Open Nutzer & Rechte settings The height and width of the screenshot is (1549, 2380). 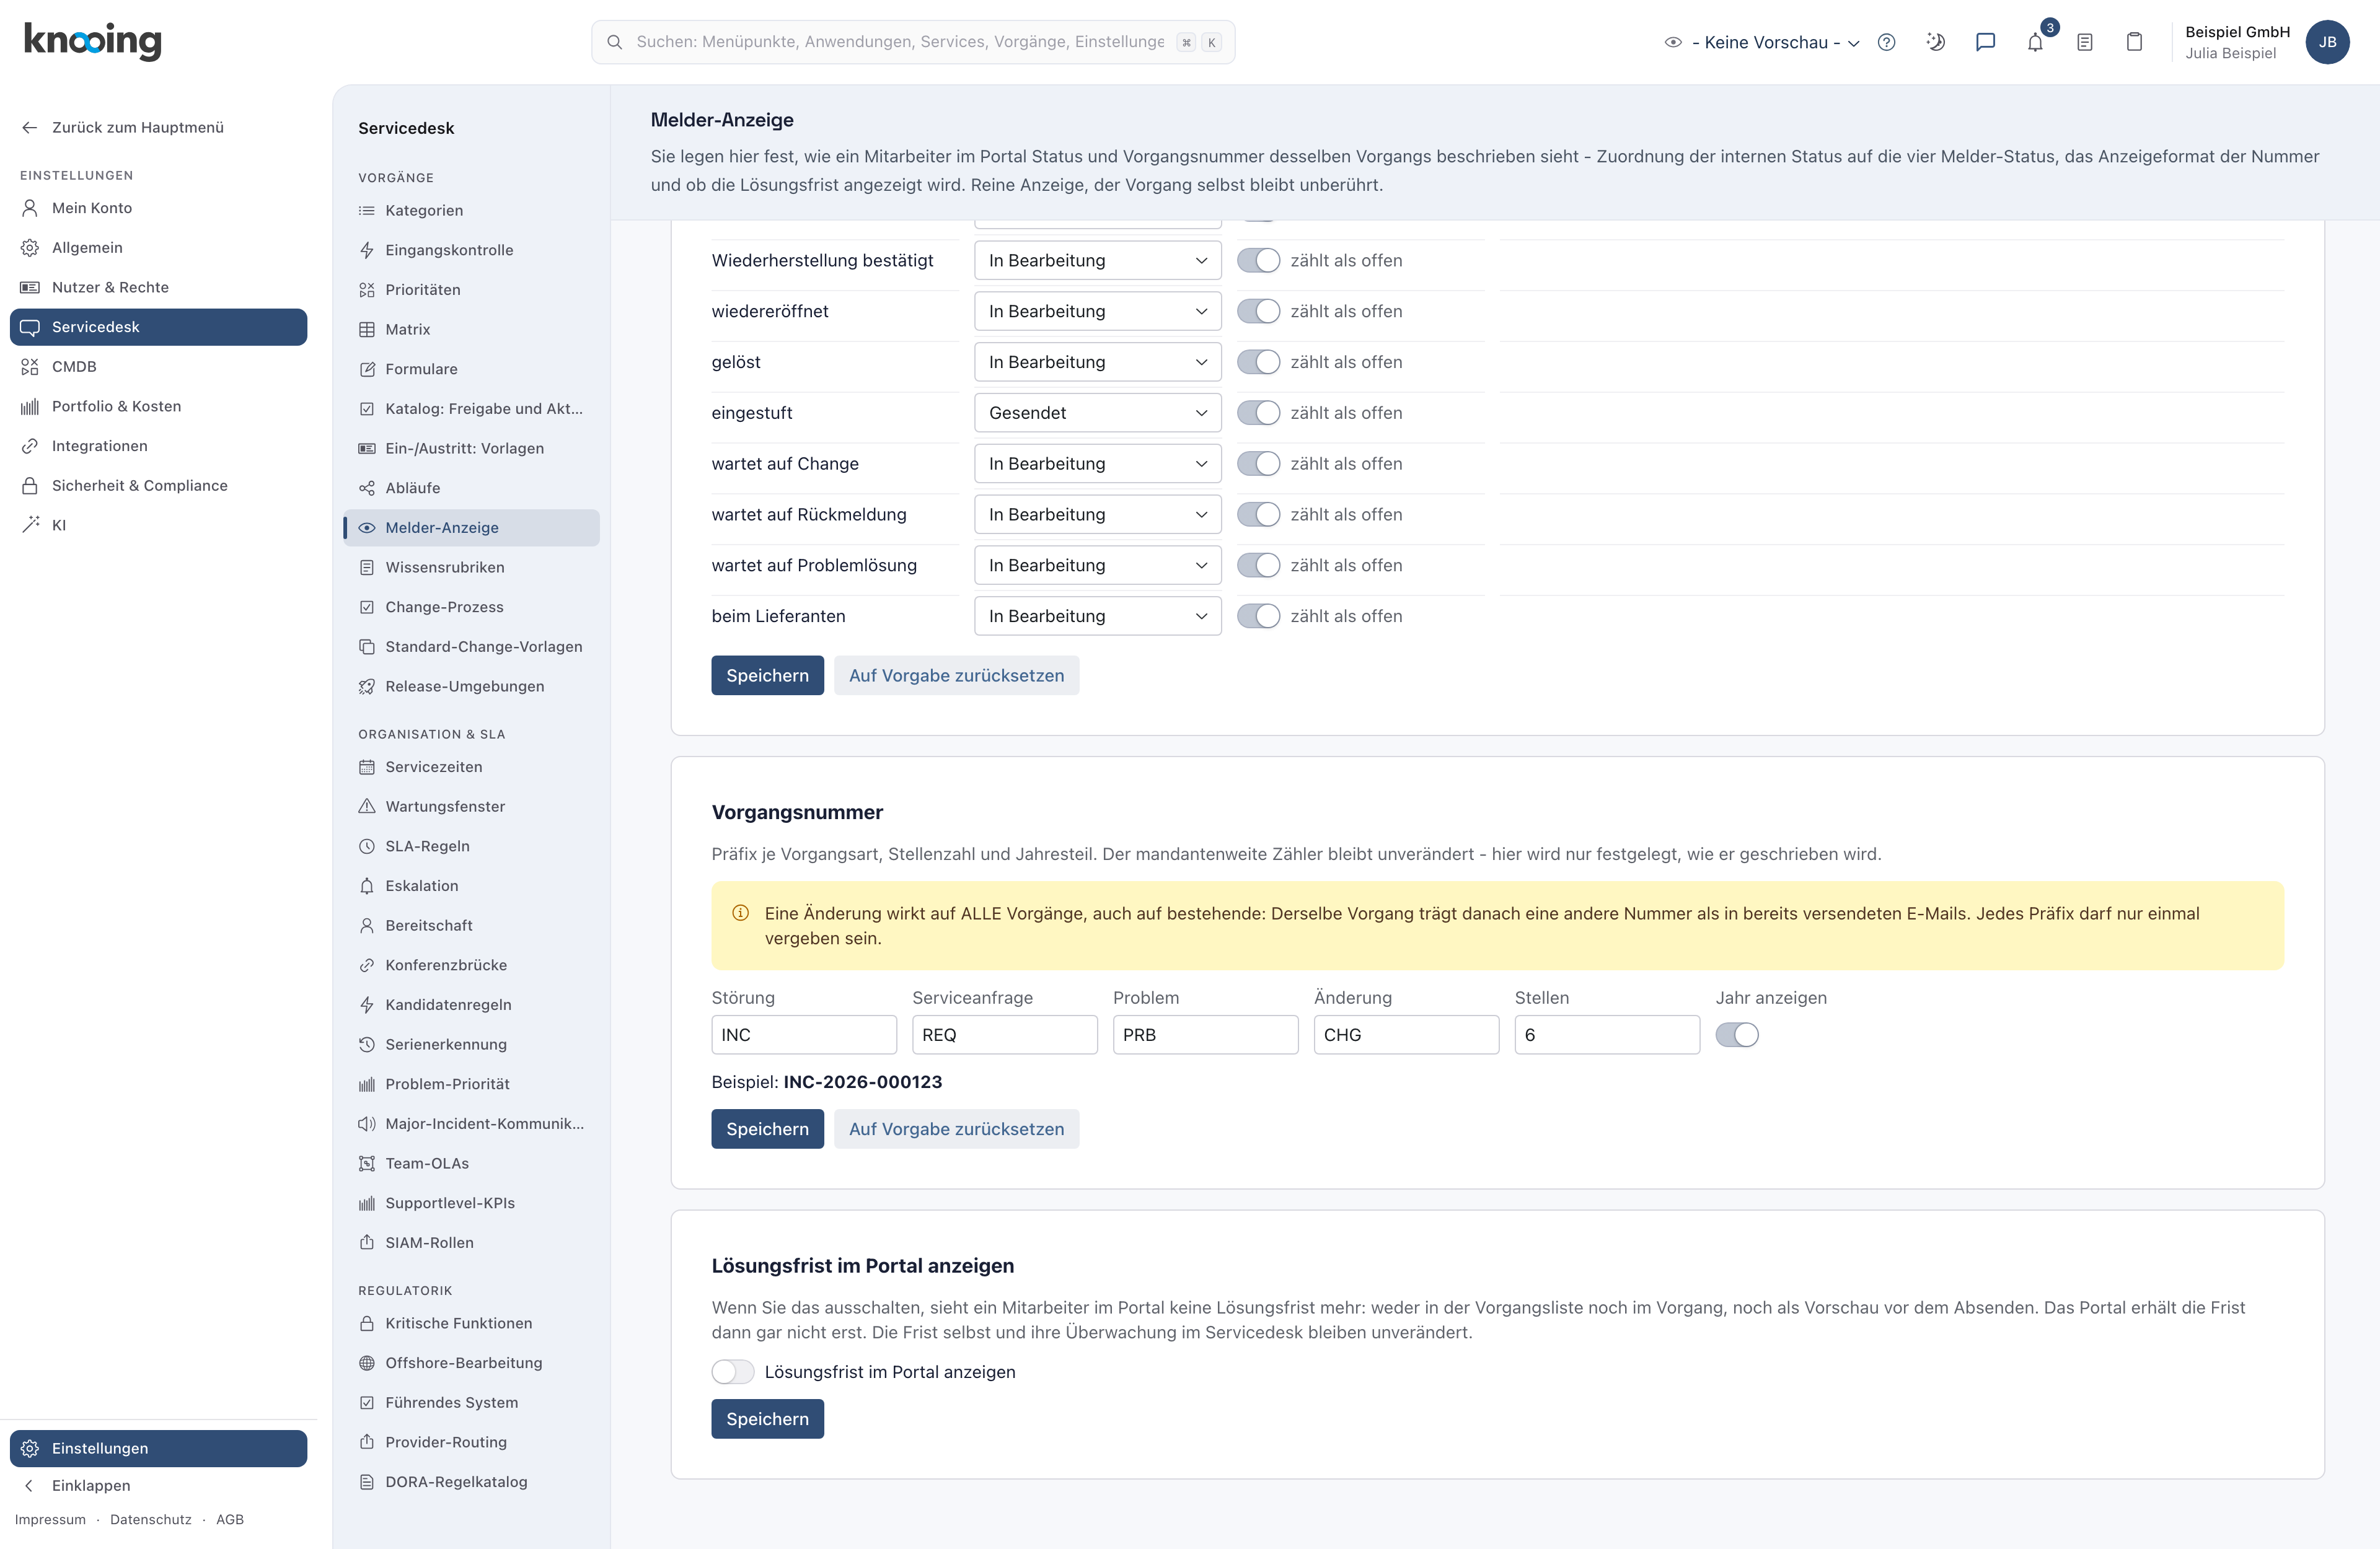click(158, 287)
